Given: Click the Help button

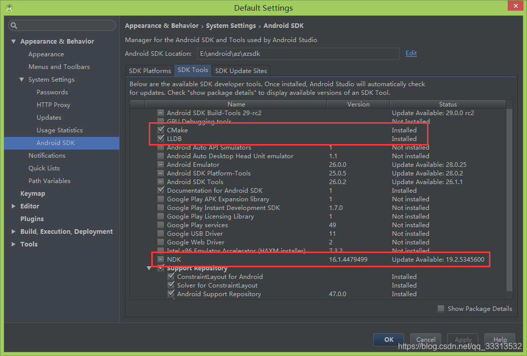Looking at the screenshot, I should click(x=500, y=340).
